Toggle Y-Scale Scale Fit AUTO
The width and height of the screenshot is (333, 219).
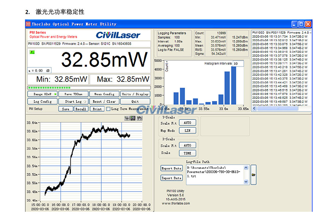pyautogui.click(x=187, y=123)
